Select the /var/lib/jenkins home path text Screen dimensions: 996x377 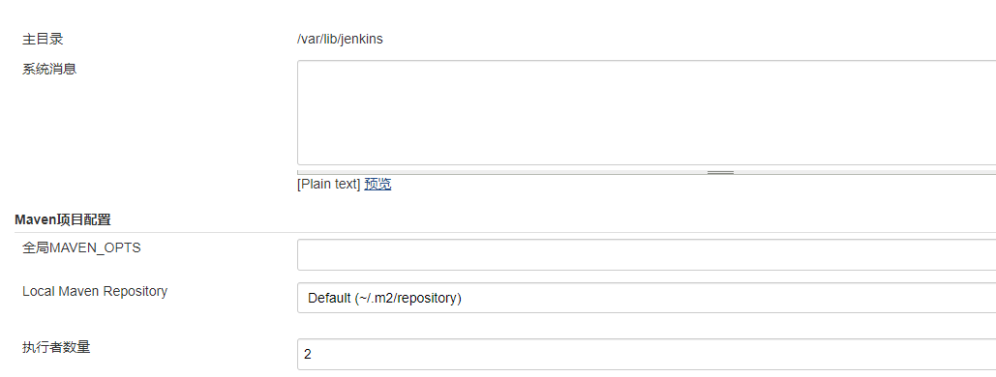coord(340,40)
